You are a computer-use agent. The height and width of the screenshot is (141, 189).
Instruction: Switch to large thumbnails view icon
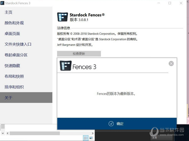(x=91, y=138)
